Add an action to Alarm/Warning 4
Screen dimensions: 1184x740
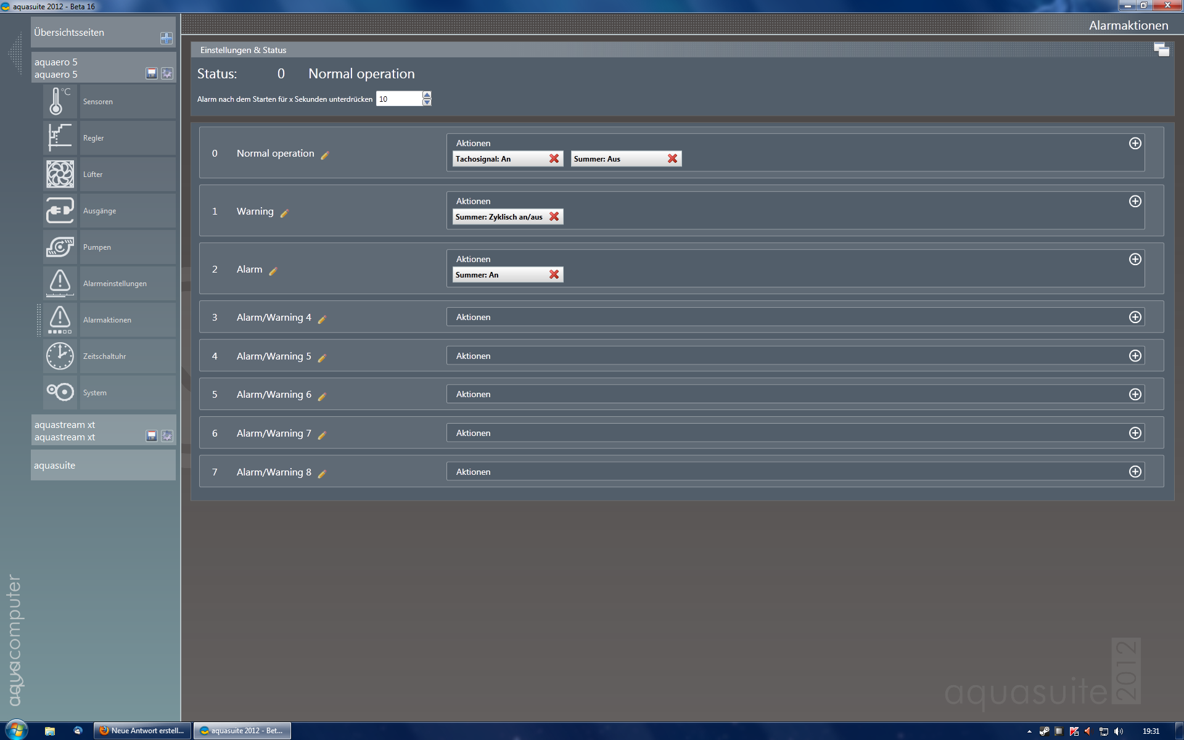[1135, 317]
